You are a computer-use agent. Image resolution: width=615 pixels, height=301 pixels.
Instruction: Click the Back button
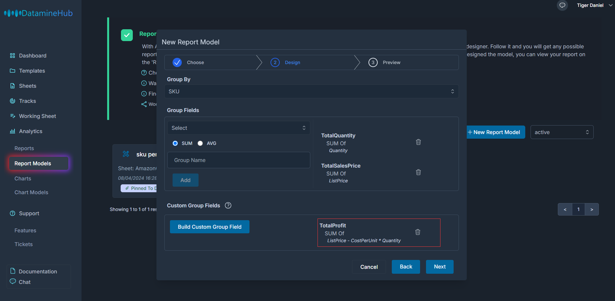coord(406,267)
